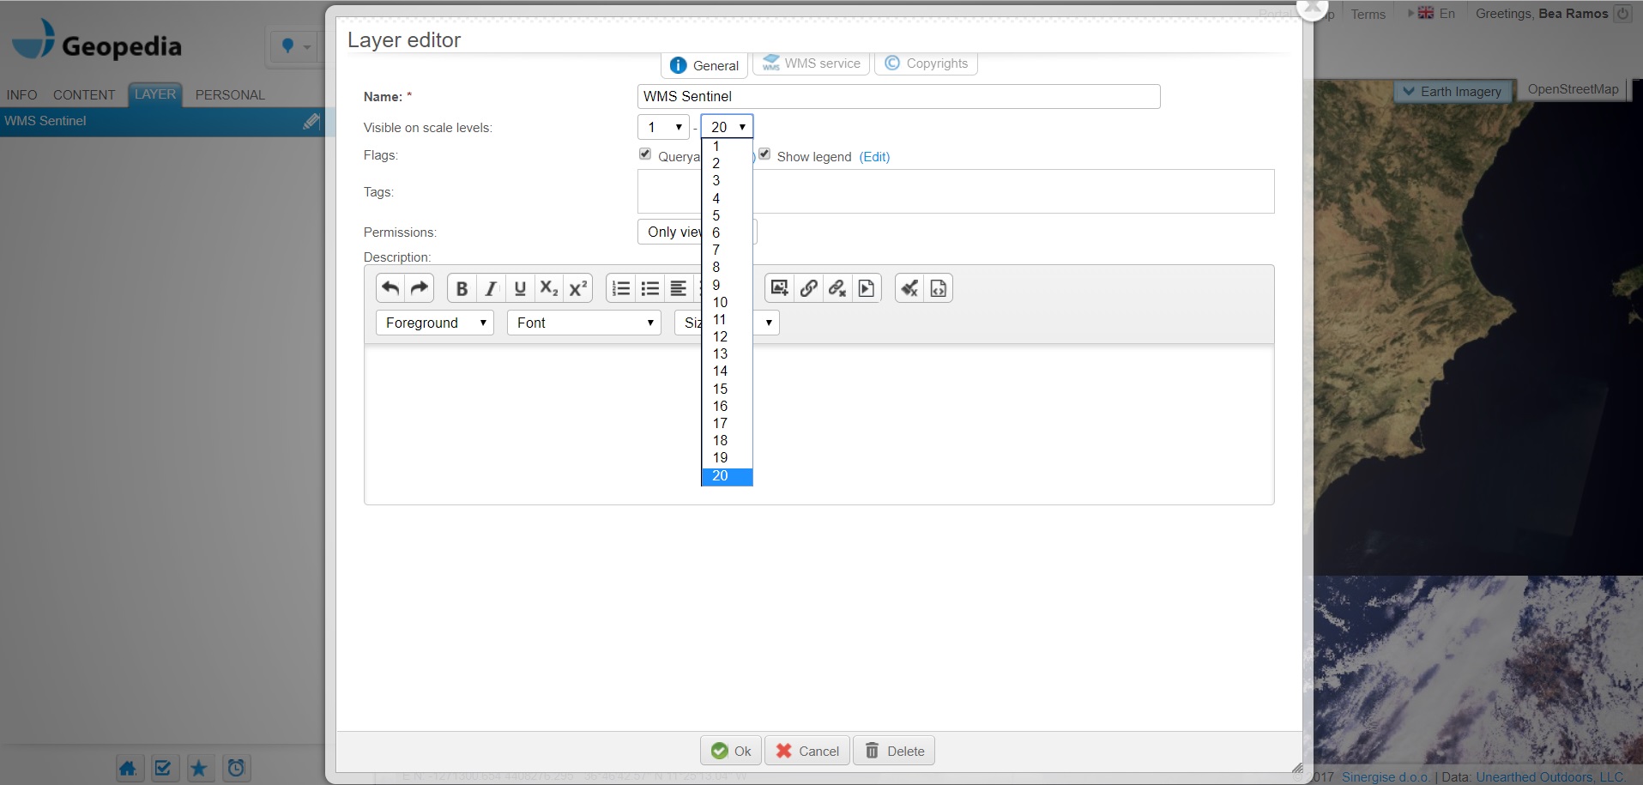
Task: Collapse the maximum scale level dropdown showing 20
Action: 727,127
